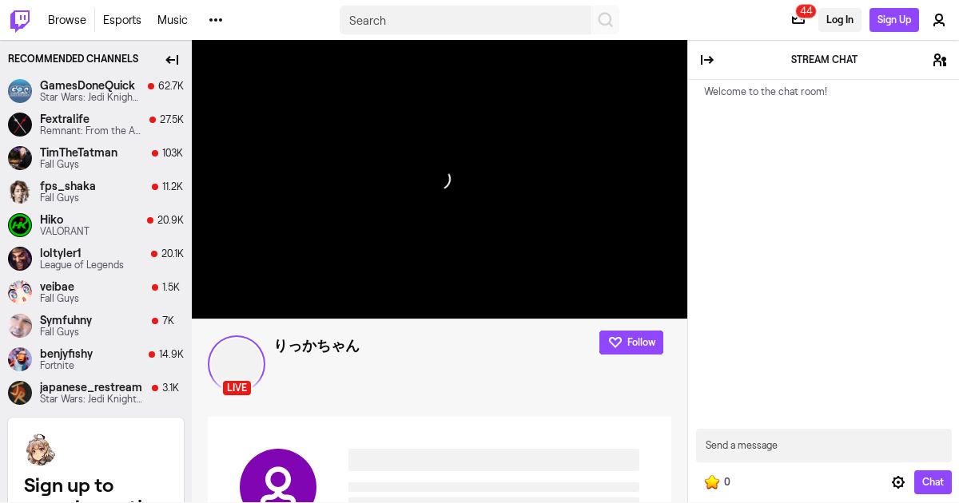The width and height of the screenshot is (959, 503).
Task: Open loltyler1 channel avatar
Action: (20, 259)
